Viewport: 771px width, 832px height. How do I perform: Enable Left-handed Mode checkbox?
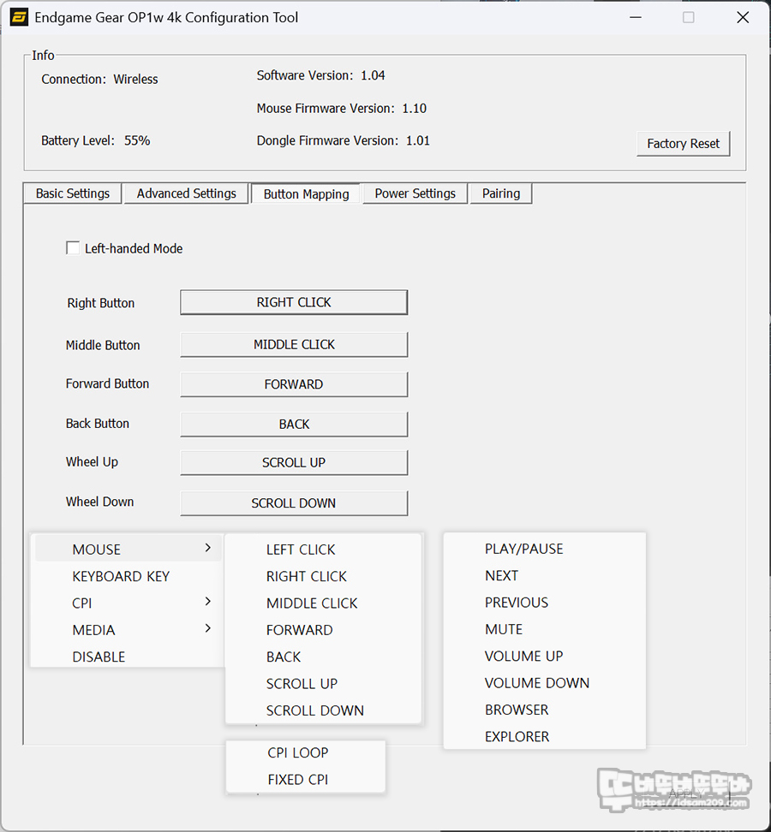point(73,247)
